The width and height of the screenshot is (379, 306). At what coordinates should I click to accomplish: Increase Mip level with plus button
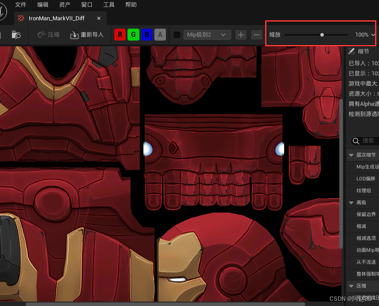(x=241, y=35)
